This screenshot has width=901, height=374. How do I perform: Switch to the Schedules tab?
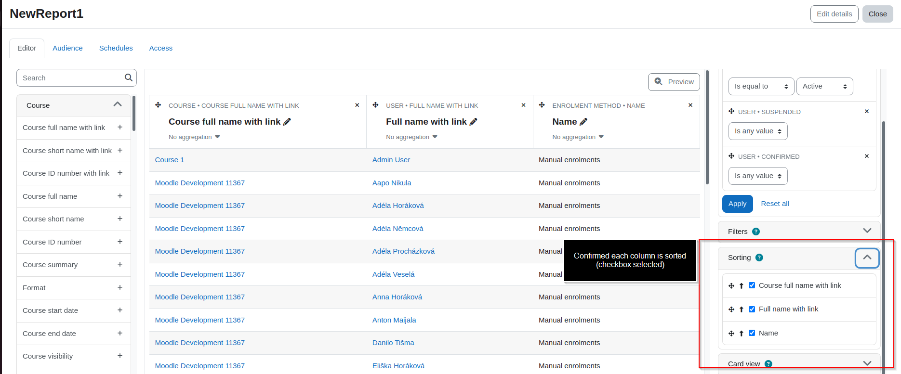coord(116,48)
